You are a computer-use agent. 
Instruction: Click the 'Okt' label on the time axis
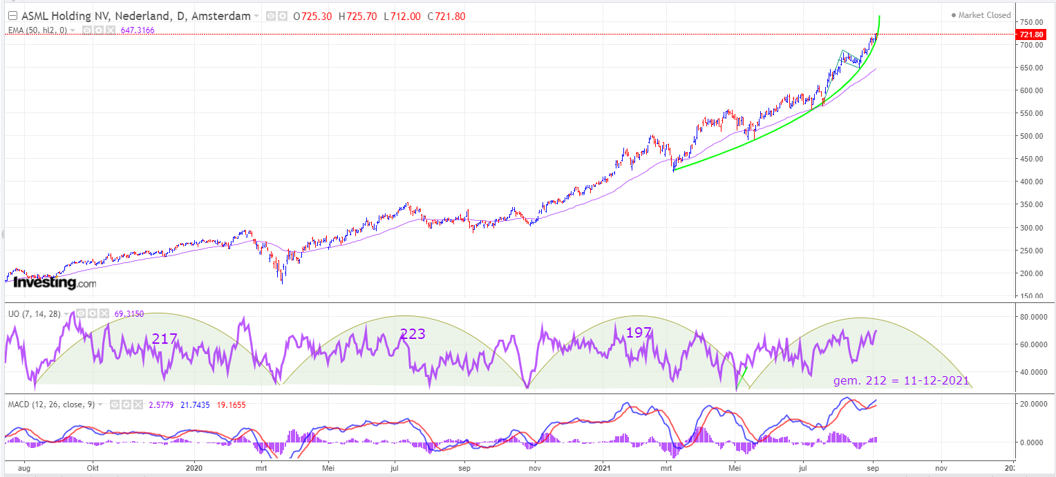[x=92, y=467]
